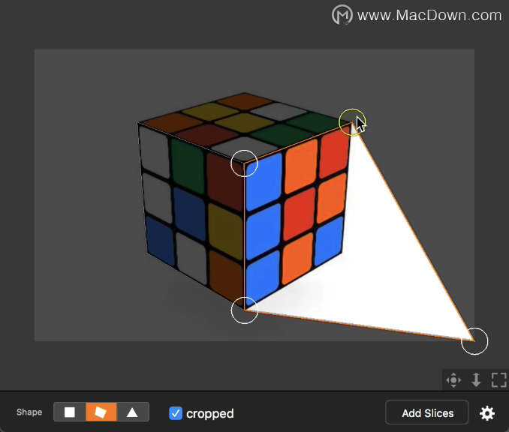Image resolution: width=509 pixels, height=432 pixels.
Task: Select the yellow-highlighted top-right corner handle
Action: click(352, 122)
